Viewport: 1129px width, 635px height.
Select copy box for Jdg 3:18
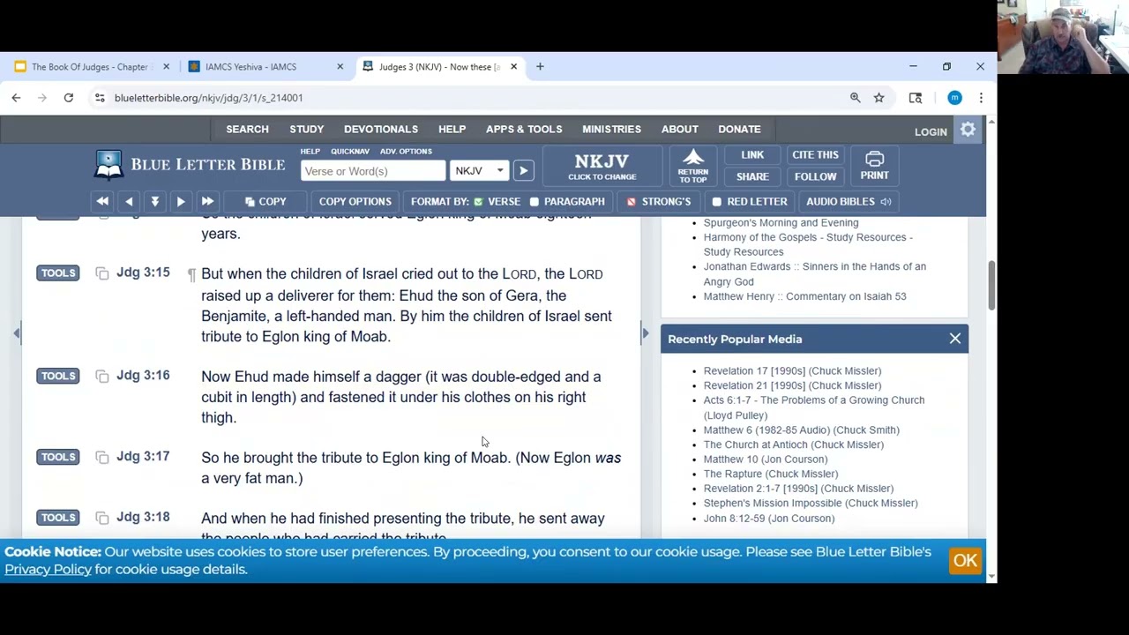(102, 518)
